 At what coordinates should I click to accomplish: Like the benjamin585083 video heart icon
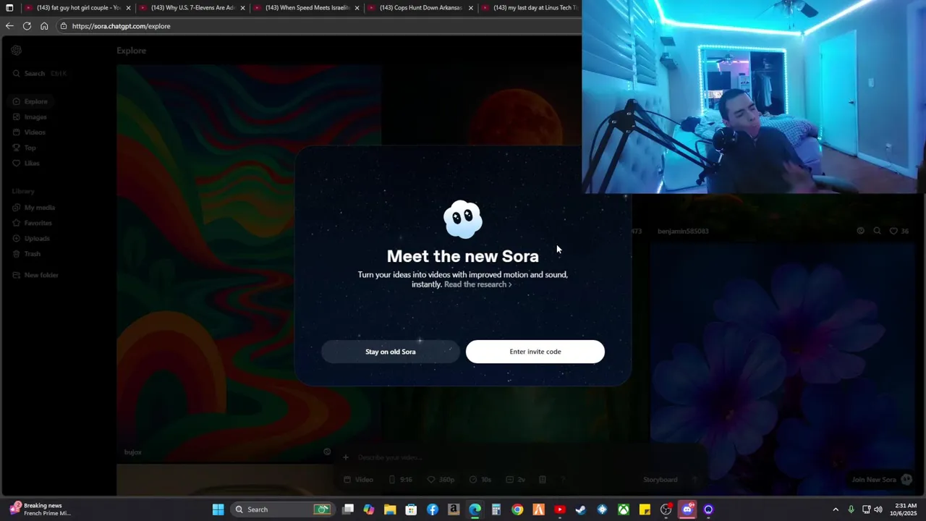pos(893,231)
